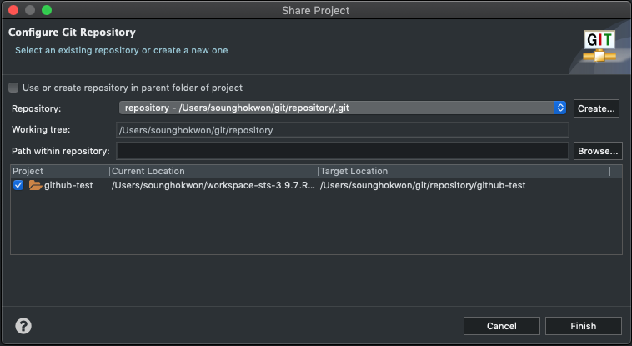The height and width of the screenshot is (346, 632).
Task: Click the Project column header
Action: point(60,171)
